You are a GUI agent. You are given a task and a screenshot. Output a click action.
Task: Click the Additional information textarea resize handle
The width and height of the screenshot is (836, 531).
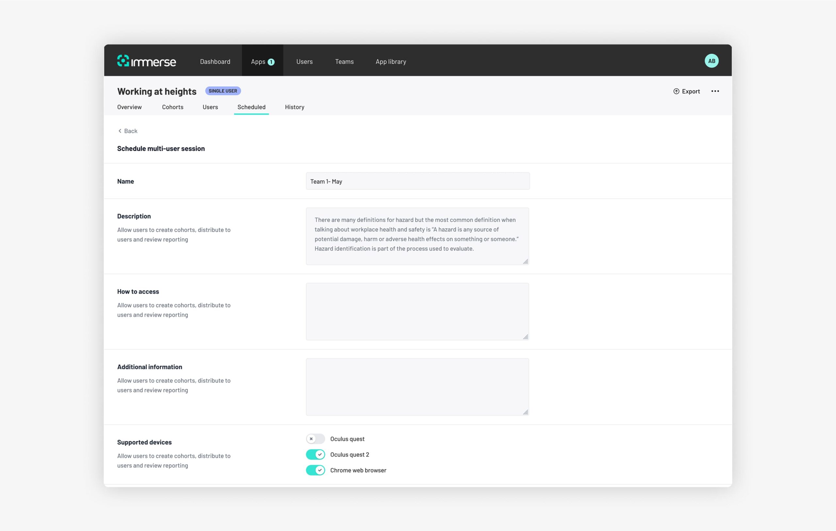[x=526, y=412]
